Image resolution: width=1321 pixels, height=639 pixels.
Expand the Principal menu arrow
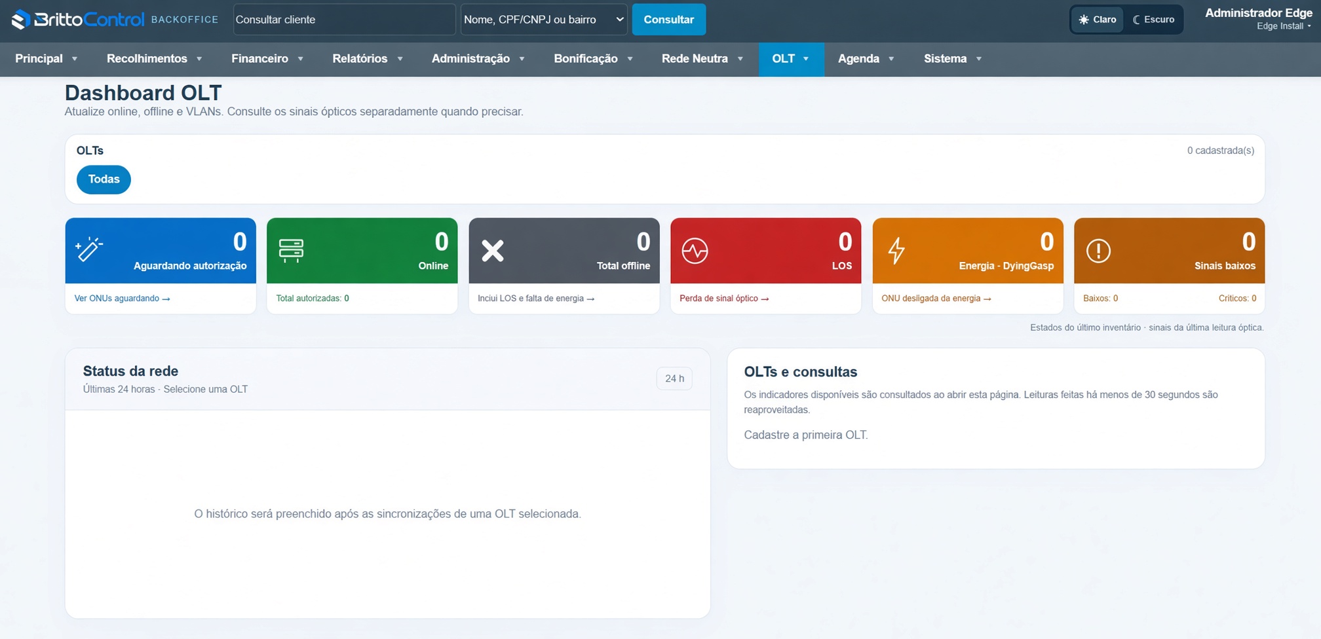(75, 59)
